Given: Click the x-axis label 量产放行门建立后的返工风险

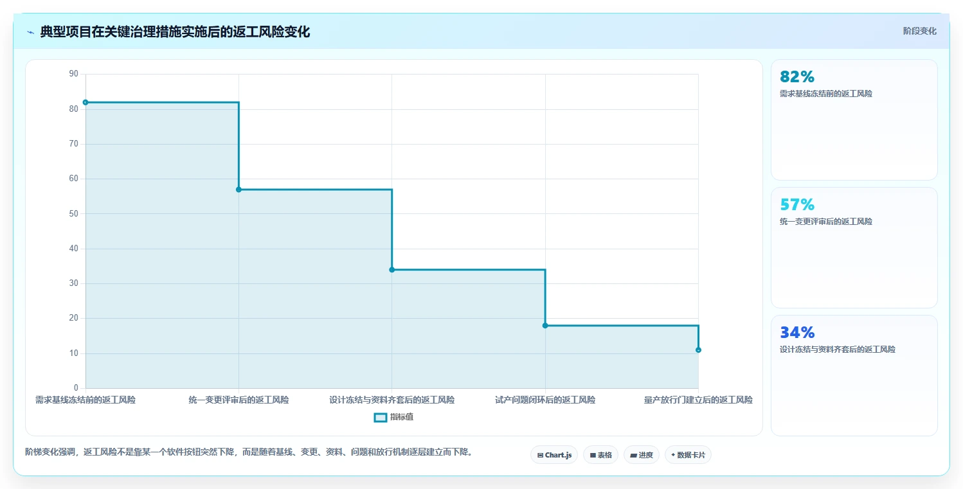Looking at the screenshot, I should [x=698, y=400].
